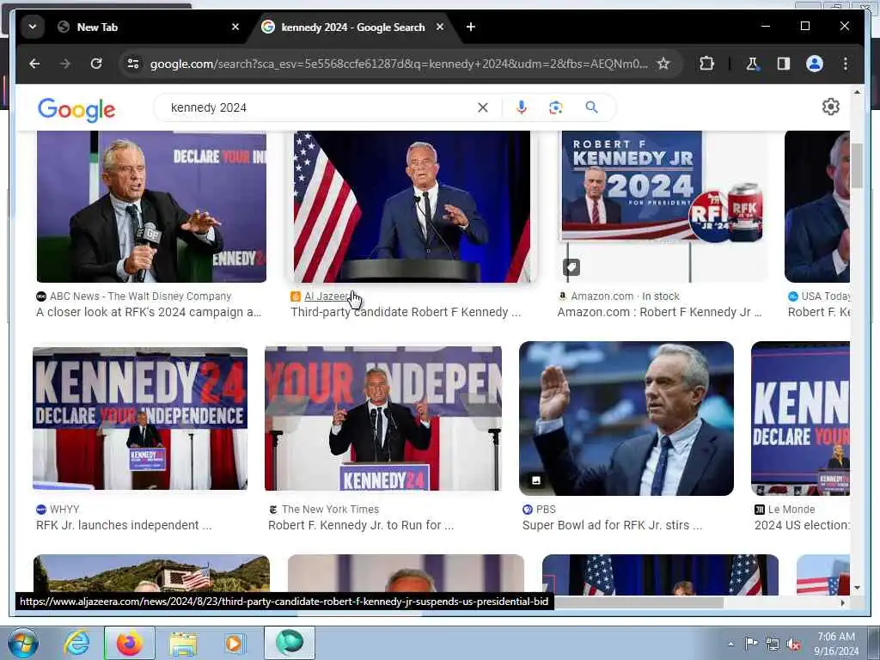Open the ABC News campaign image

pos(151,206)
